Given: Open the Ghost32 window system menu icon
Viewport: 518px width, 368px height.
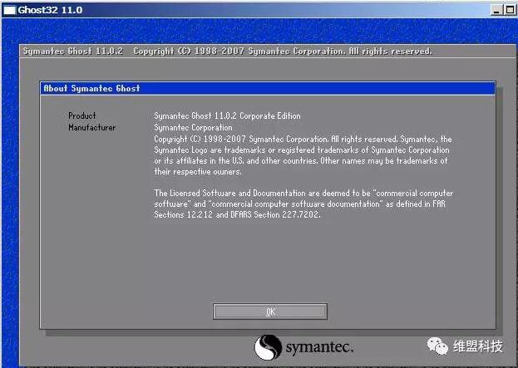Looking at the screenshot, I should click(9, 10).
